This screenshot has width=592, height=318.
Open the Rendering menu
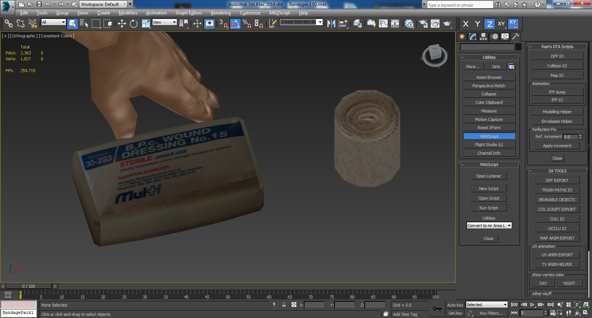221,13
